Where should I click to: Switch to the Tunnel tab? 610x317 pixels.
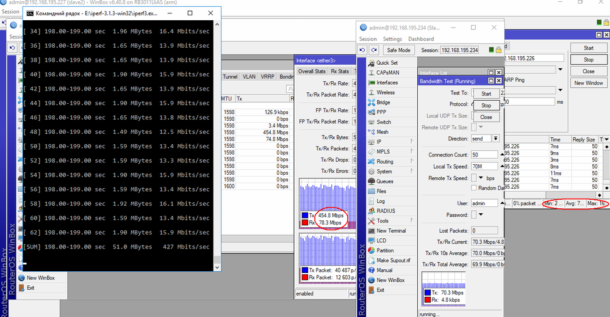230,77
